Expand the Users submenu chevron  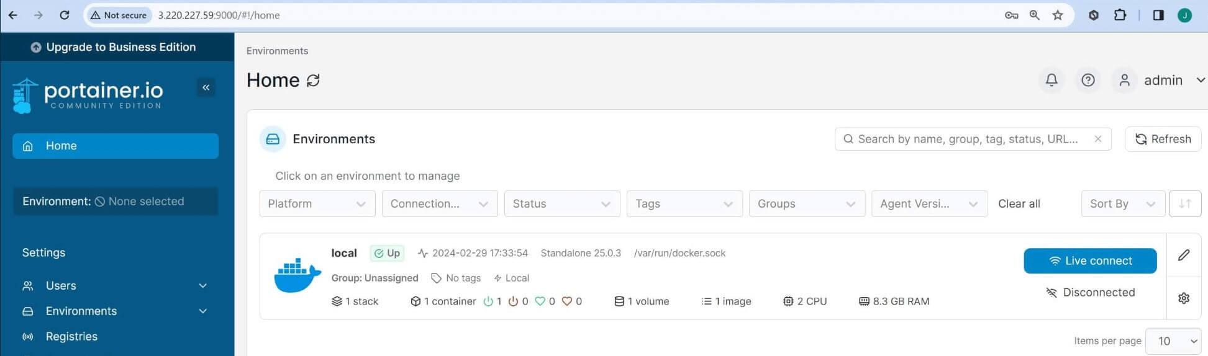coord(202,286)
